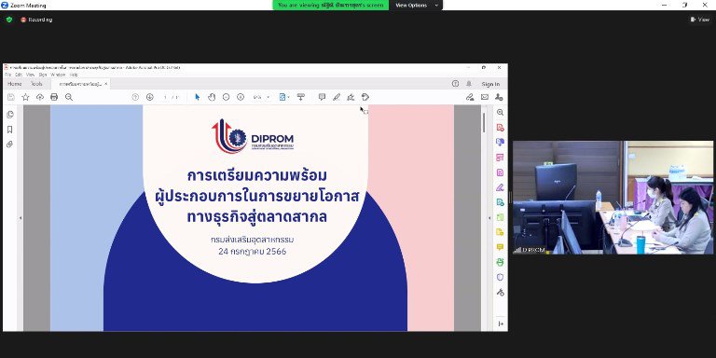This screenshot has width=716, height=358.
Task: Bookmark the file with the star icon
Action: 25,97
